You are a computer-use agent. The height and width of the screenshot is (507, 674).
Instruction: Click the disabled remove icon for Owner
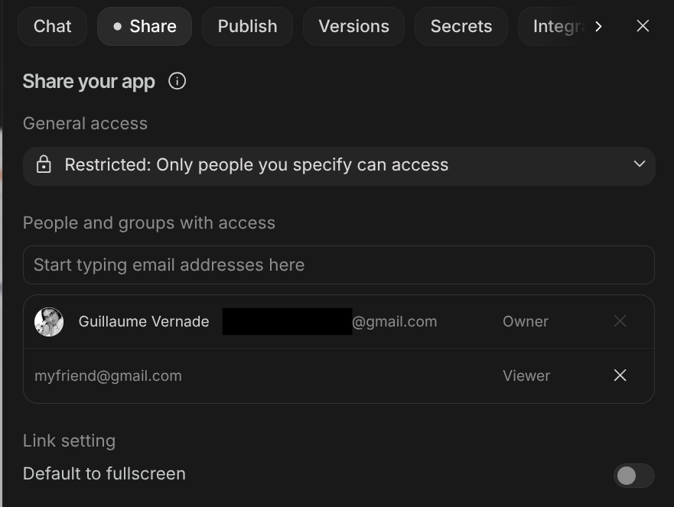coord(620,322)
